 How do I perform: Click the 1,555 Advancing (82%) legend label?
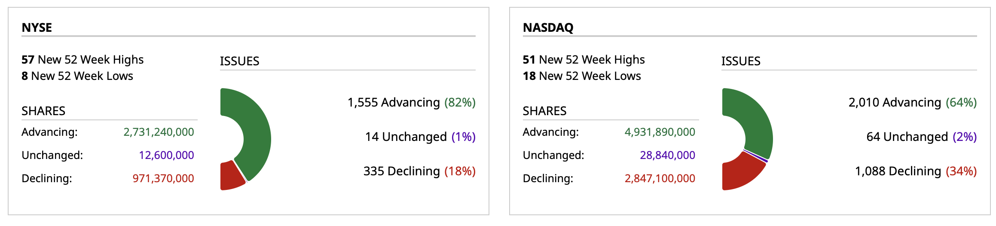pyautogui.click(x=411, y=102)
